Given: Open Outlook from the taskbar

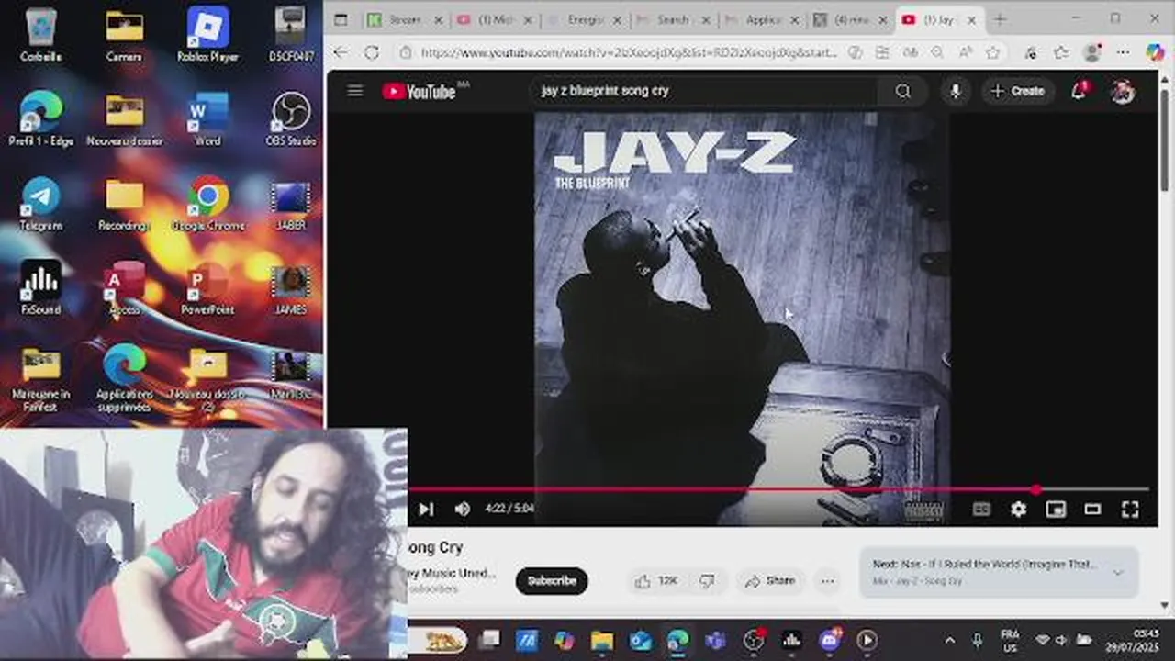Looking at the screenshot, I should [x=640, y=640].
